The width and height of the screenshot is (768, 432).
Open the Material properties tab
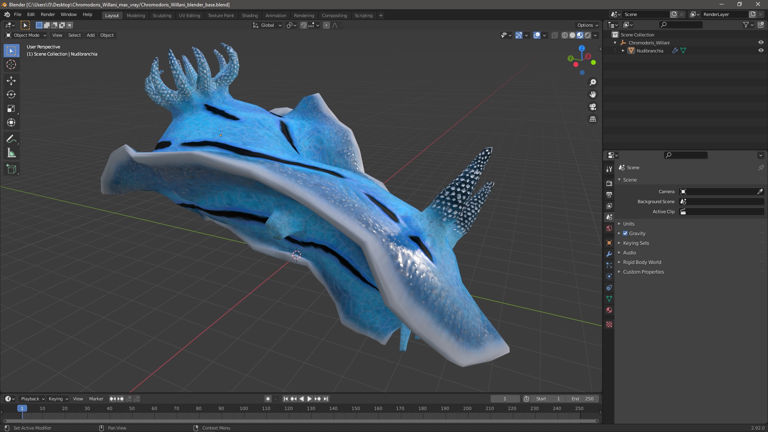click(609, 310)
